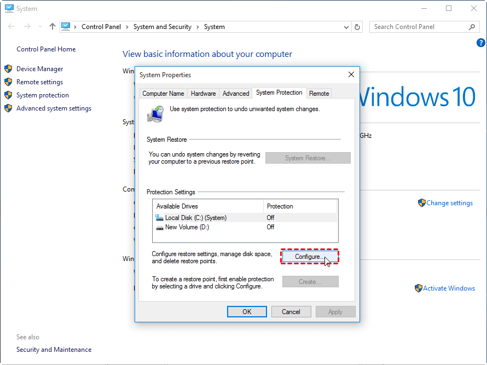
Task: Open the recent locations chevron
Action: tap(40, 27)
